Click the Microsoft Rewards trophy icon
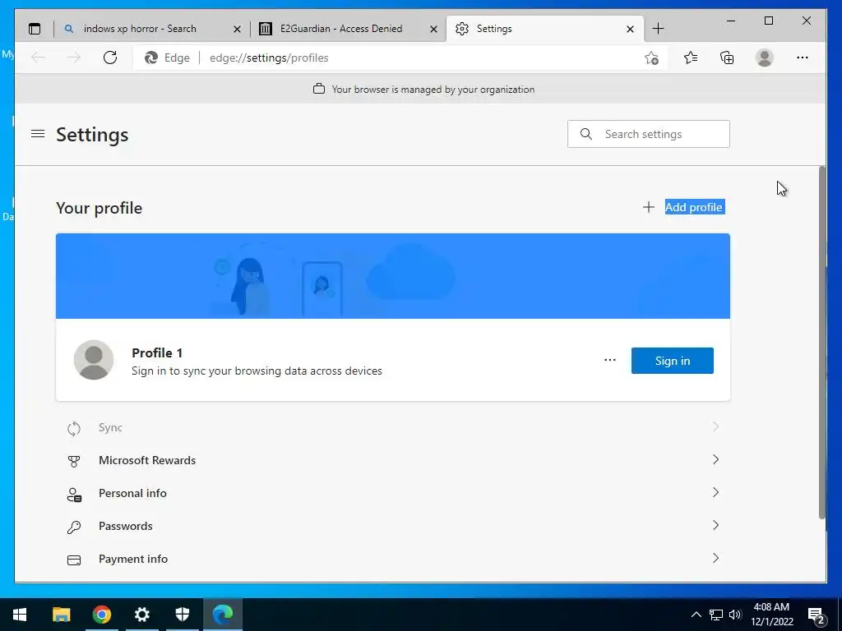842x631 pixels. point(74,461)
